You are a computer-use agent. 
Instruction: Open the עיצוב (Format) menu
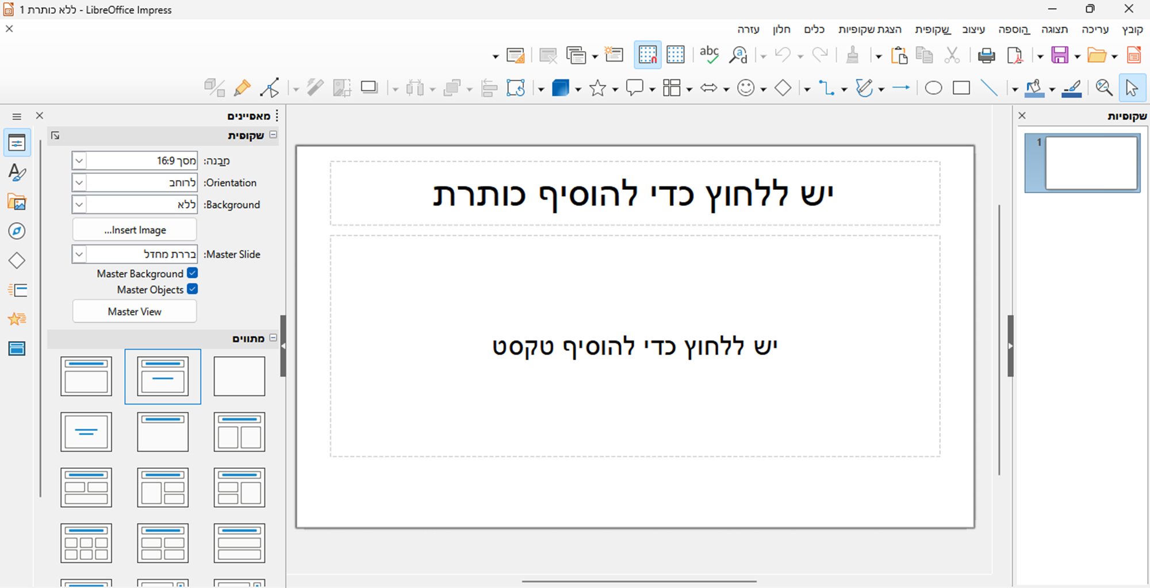[973, 29]
